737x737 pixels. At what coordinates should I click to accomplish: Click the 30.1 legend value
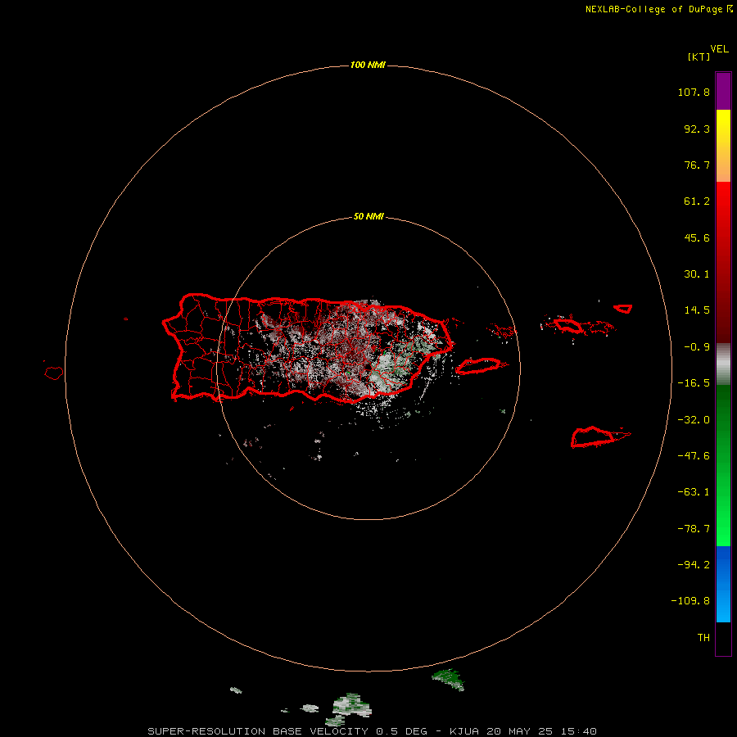[697, 274]
